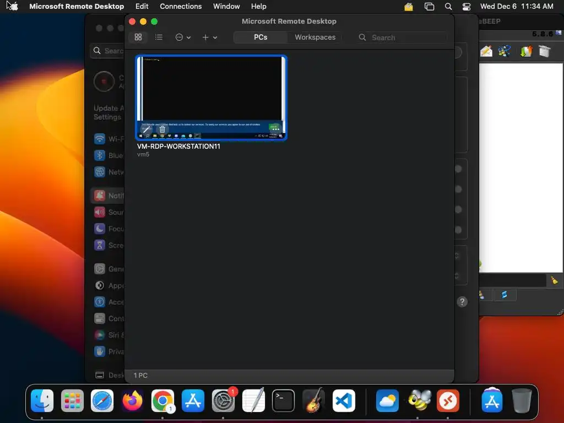This screenshot has height=423, width=564.
Task: Open Microsoft Remote Desktop from the Dock
Action: 448,400
